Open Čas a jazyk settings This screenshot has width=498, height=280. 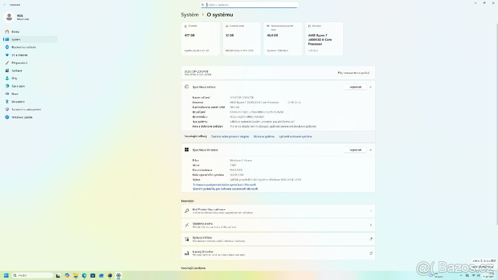[18, 86]
